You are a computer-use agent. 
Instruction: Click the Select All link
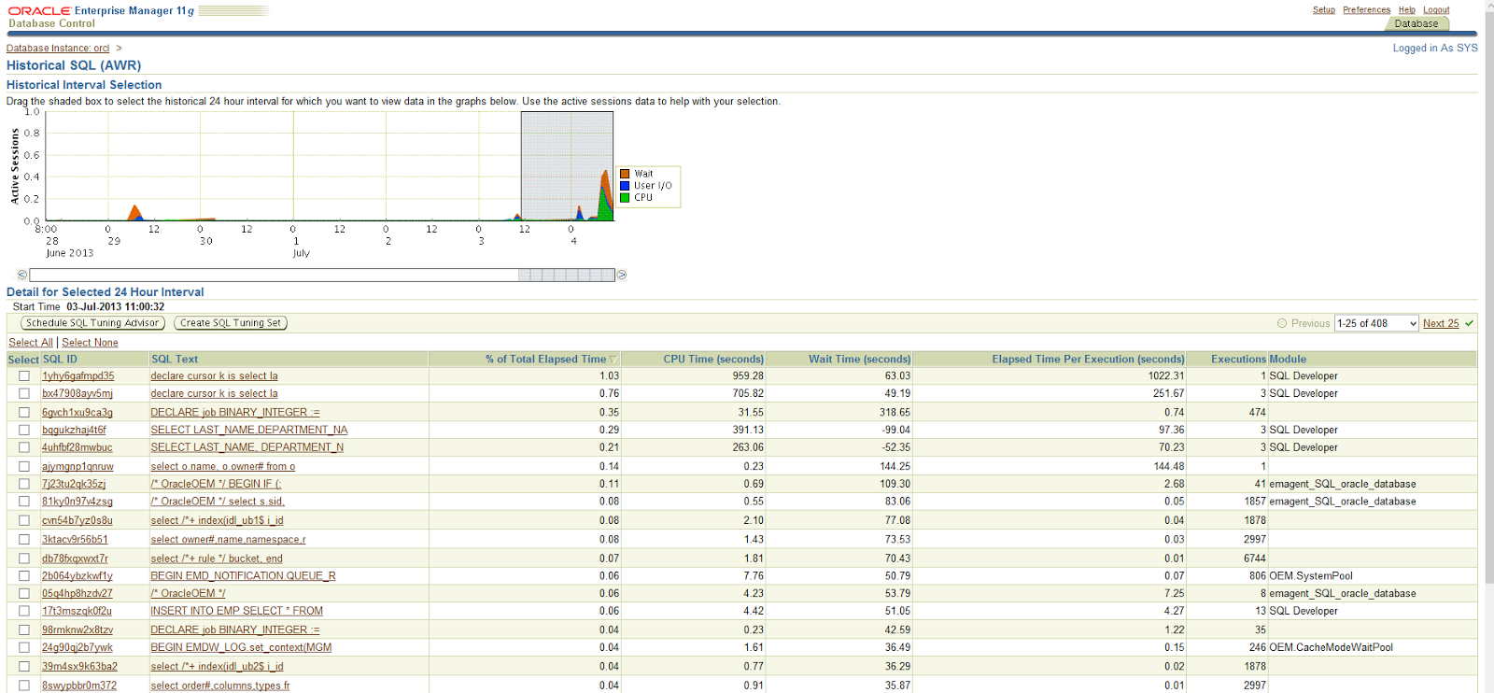click(31, 343)
